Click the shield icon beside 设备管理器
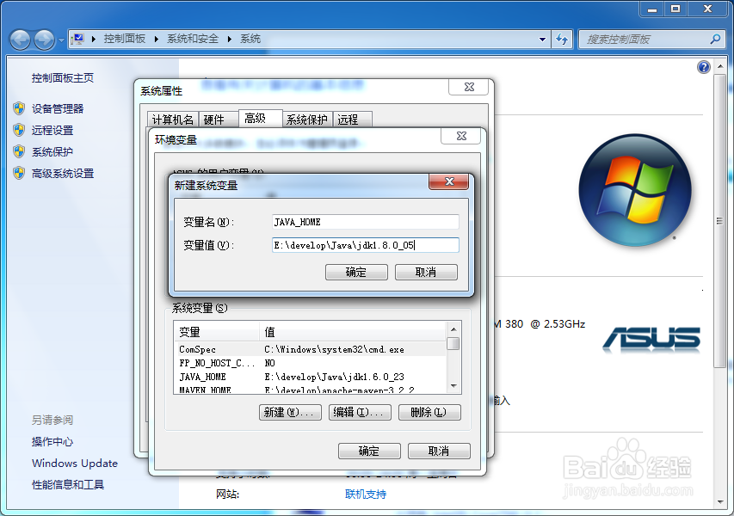This screenshot has width=734, height=516. (20, 107)
